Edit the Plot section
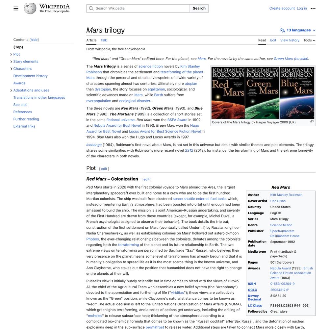The image size is (329, 329). pos(104,169)
